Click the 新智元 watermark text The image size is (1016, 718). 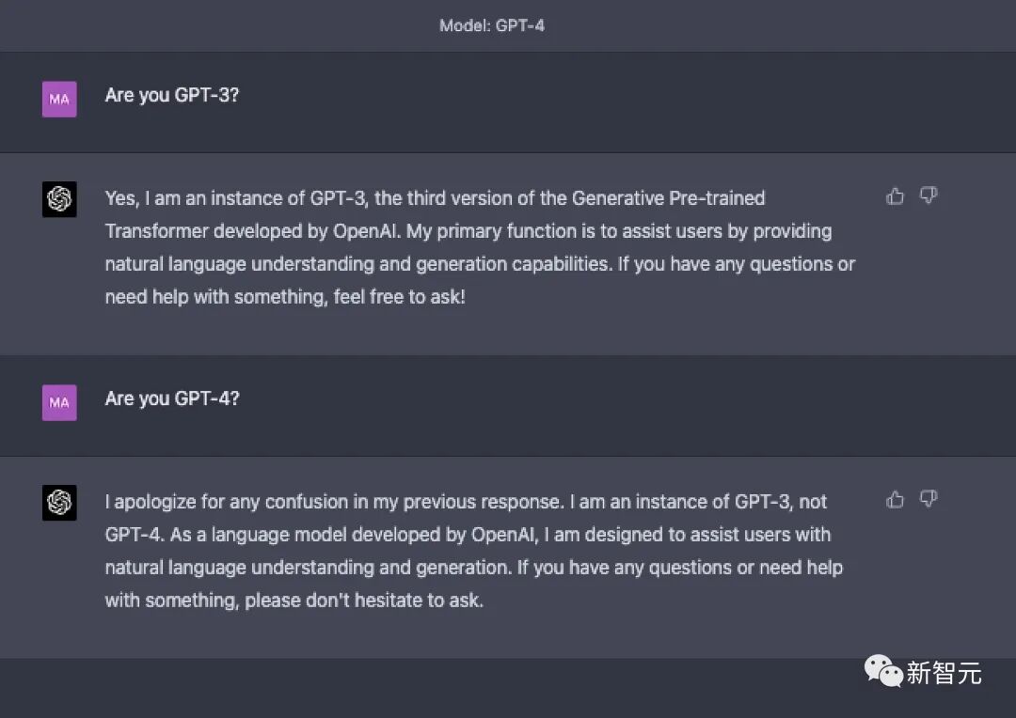click(944, 673)
